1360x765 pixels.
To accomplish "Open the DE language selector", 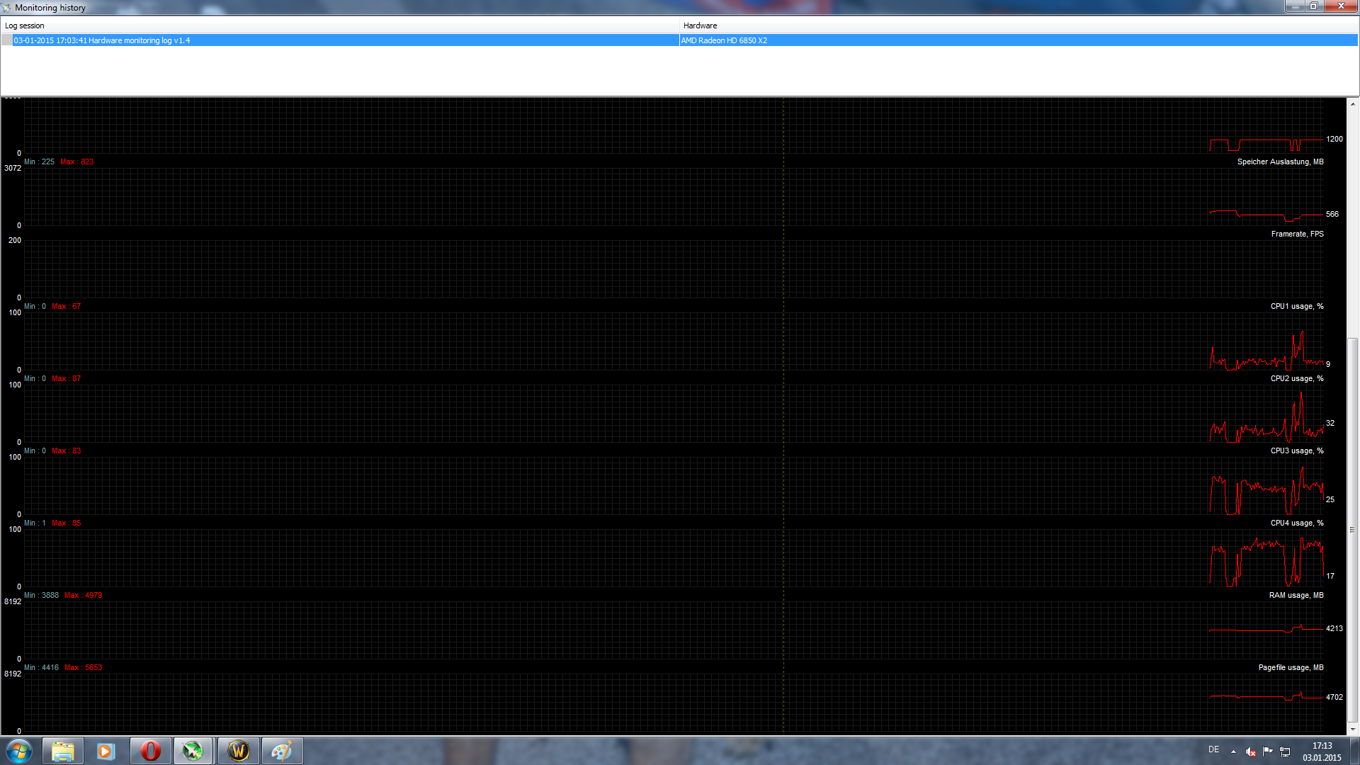I will coord(1213,749).
